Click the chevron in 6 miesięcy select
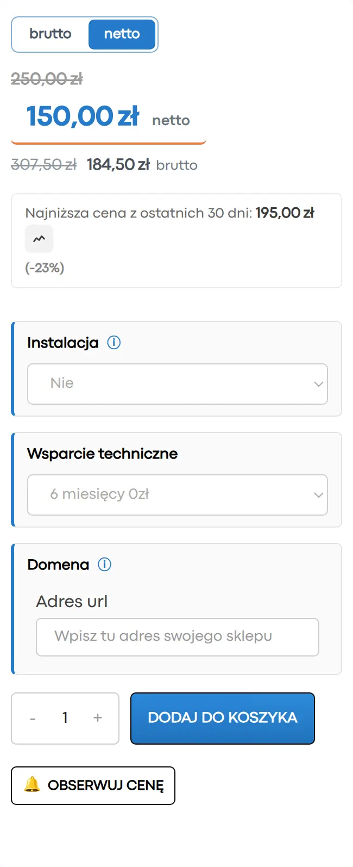Screen dimensions: 353x867 pyautogui.click(x=318, y=495)
